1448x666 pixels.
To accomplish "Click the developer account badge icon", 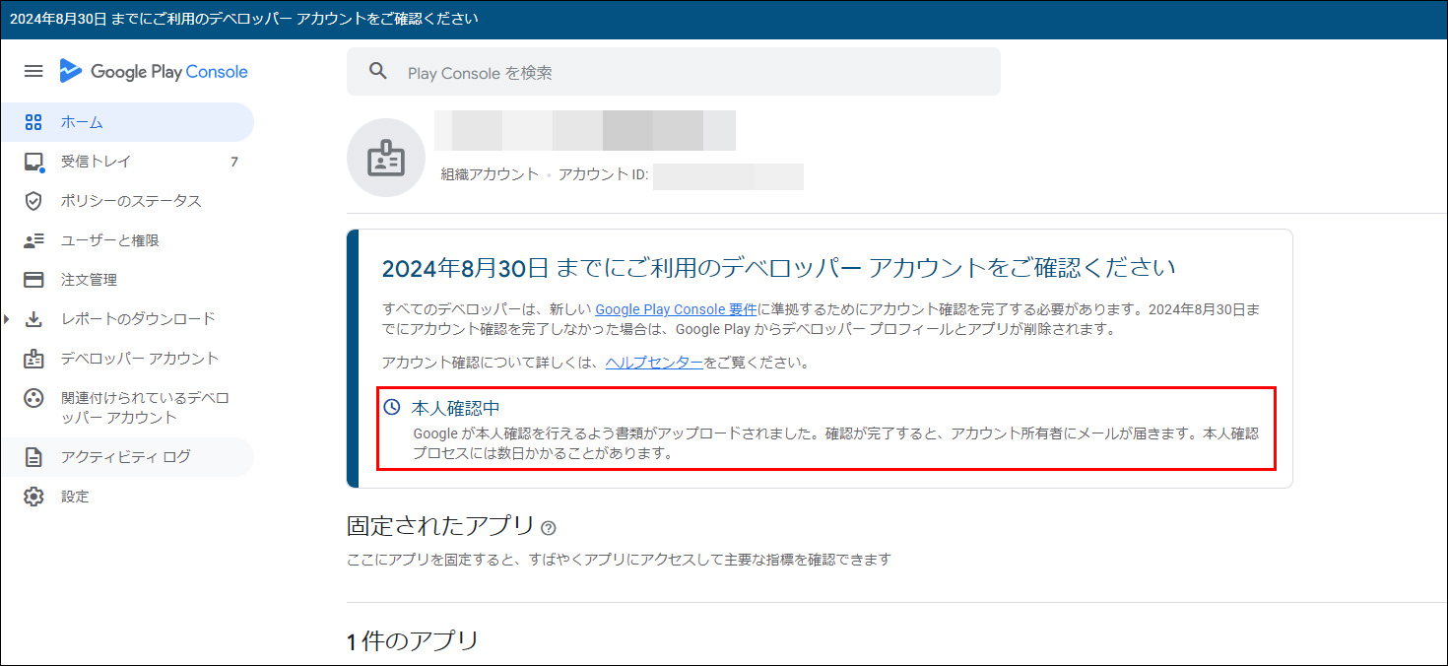I will tap(33, 359).
